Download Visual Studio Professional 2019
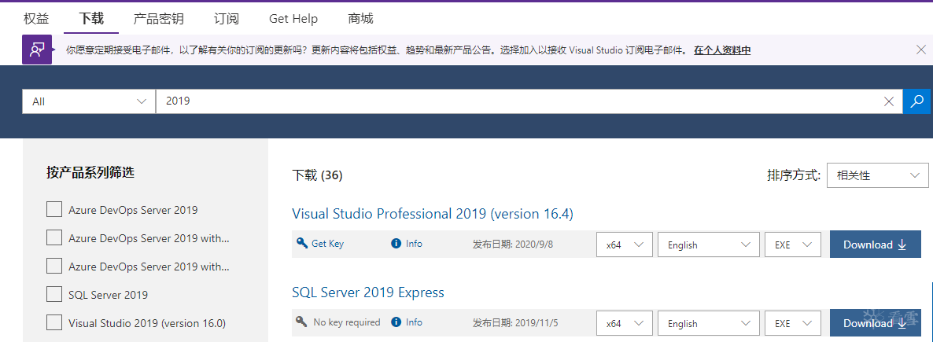Viewport: 933px width, 342px height. (875, 245)
